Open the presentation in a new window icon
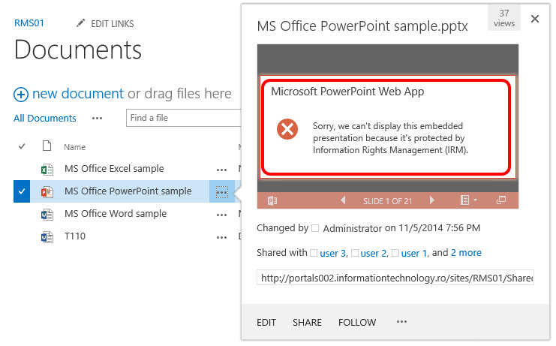Image resolution: width=556 pixels, height=346 pixels. coord(501,200)
